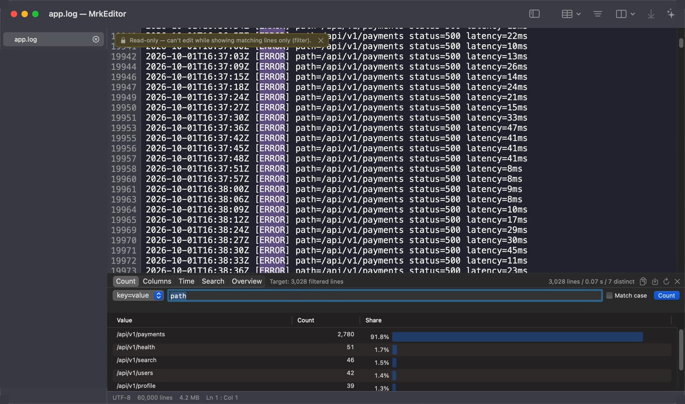
Task: Copy results with the copy icon
Action: click(x=643, y=281)
